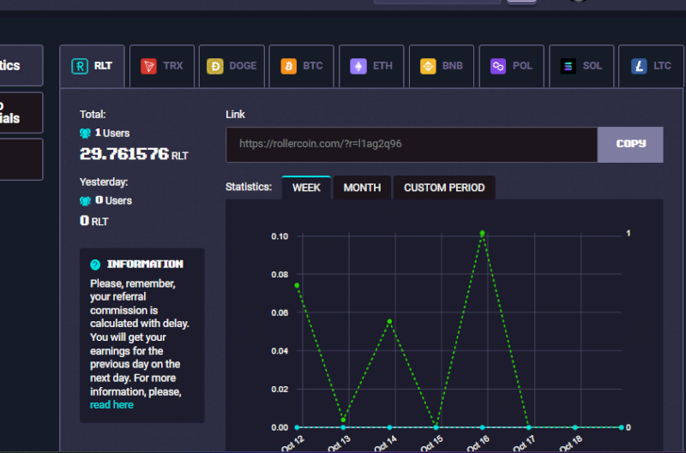Click the BNB coin icon
Image resolution: width=686 pixels, height=453 pixels.
pos(428,66)
